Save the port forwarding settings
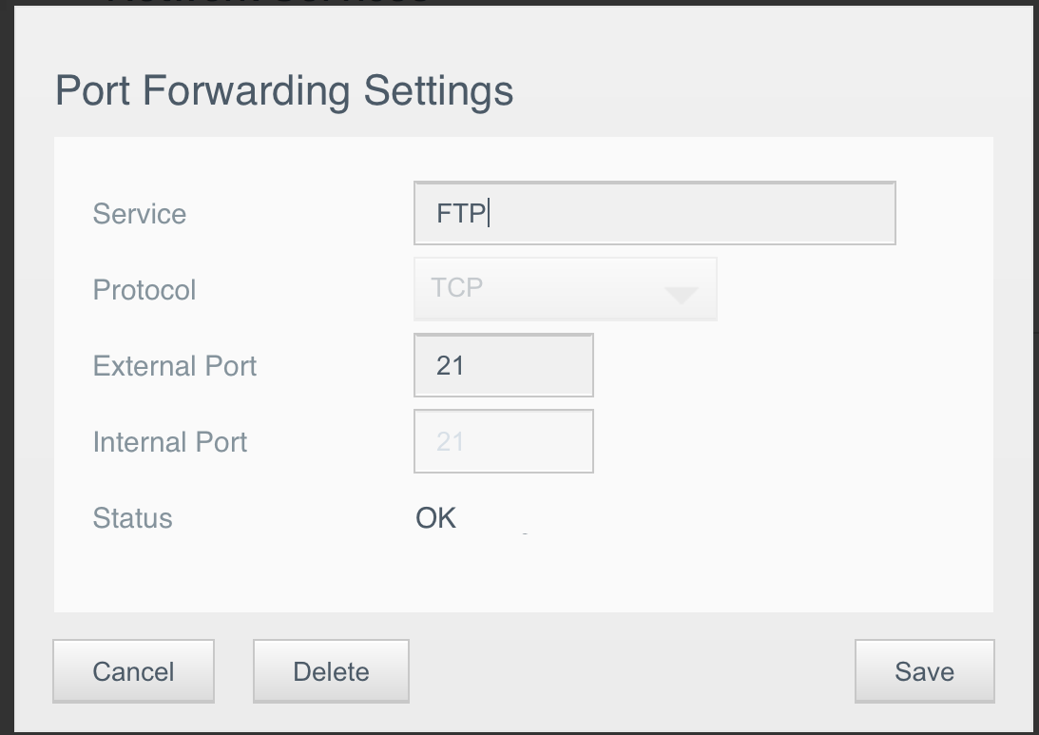1039x735 pixels. coord(924,671)
